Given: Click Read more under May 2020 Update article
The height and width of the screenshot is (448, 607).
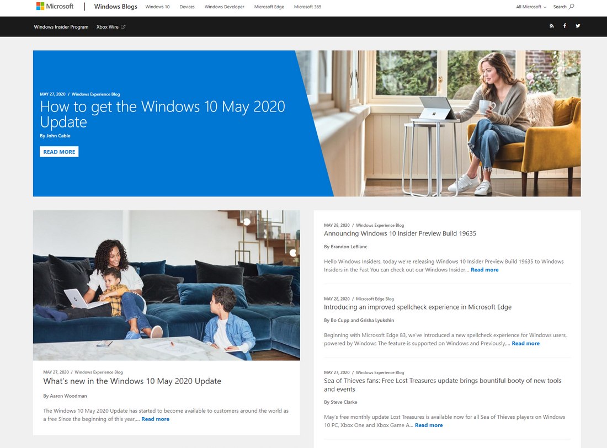Looking at the screenshot, I should point(155,419).
